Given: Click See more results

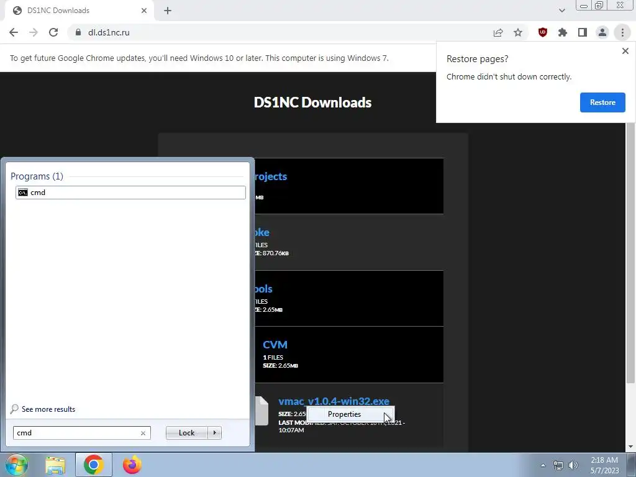Looking at the screenshot, I should pos(43,409).
